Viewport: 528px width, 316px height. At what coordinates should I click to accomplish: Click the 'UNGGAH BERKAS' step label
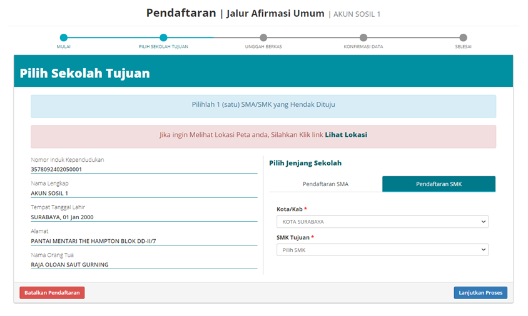coord(263,47)
